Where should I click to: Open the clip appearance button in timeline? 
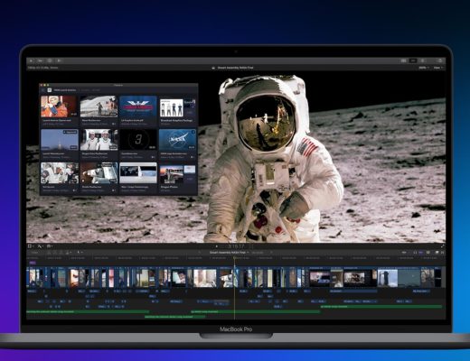click(x=428, y=253)
